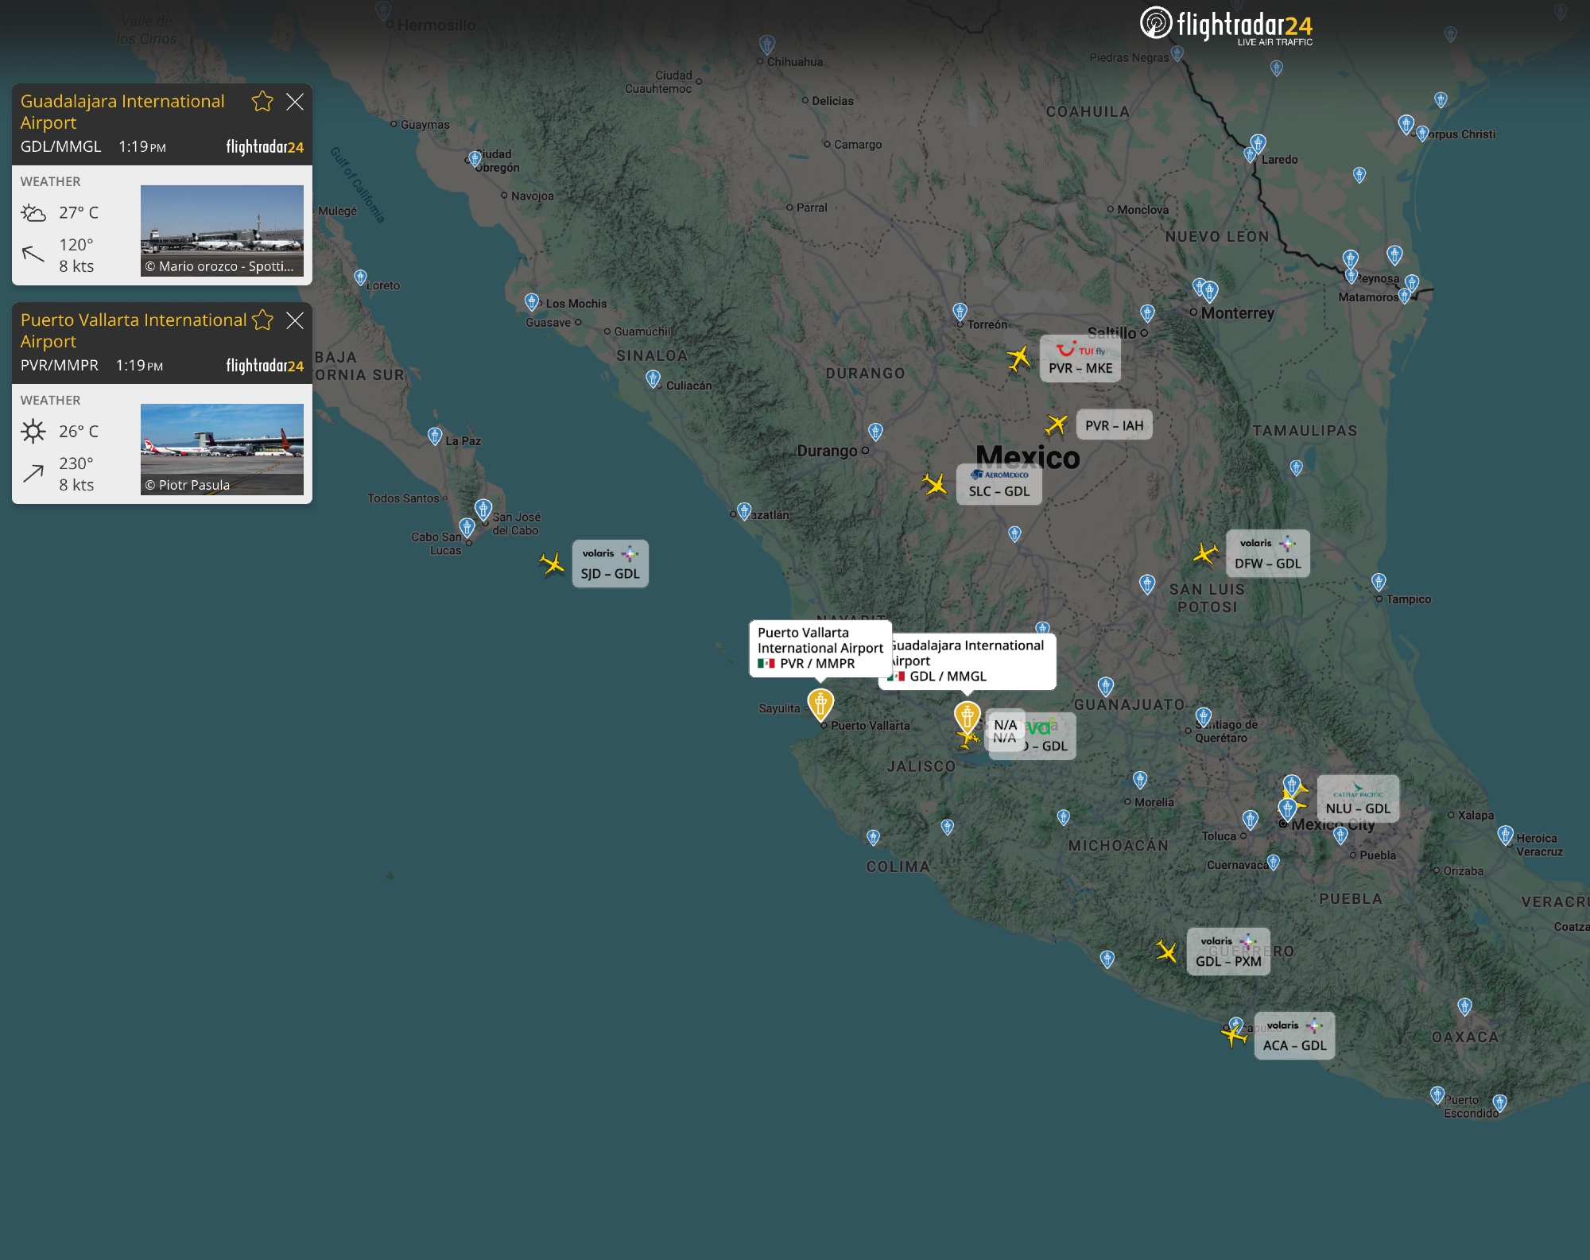
Task: Click the Puerto Vallarta PVR / MMPR map tooltip
Action: (x=820, y=648)
